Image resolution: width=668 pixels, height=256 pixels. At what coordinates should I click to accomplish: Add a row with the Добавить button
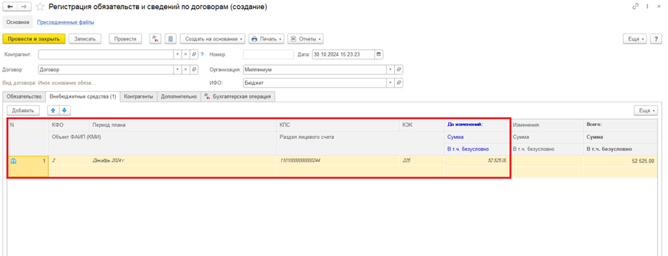(23, 110)
